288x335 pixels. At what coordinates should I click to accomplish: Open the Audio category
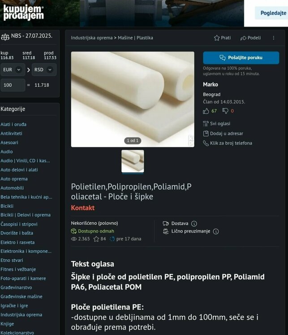point(7,152)
